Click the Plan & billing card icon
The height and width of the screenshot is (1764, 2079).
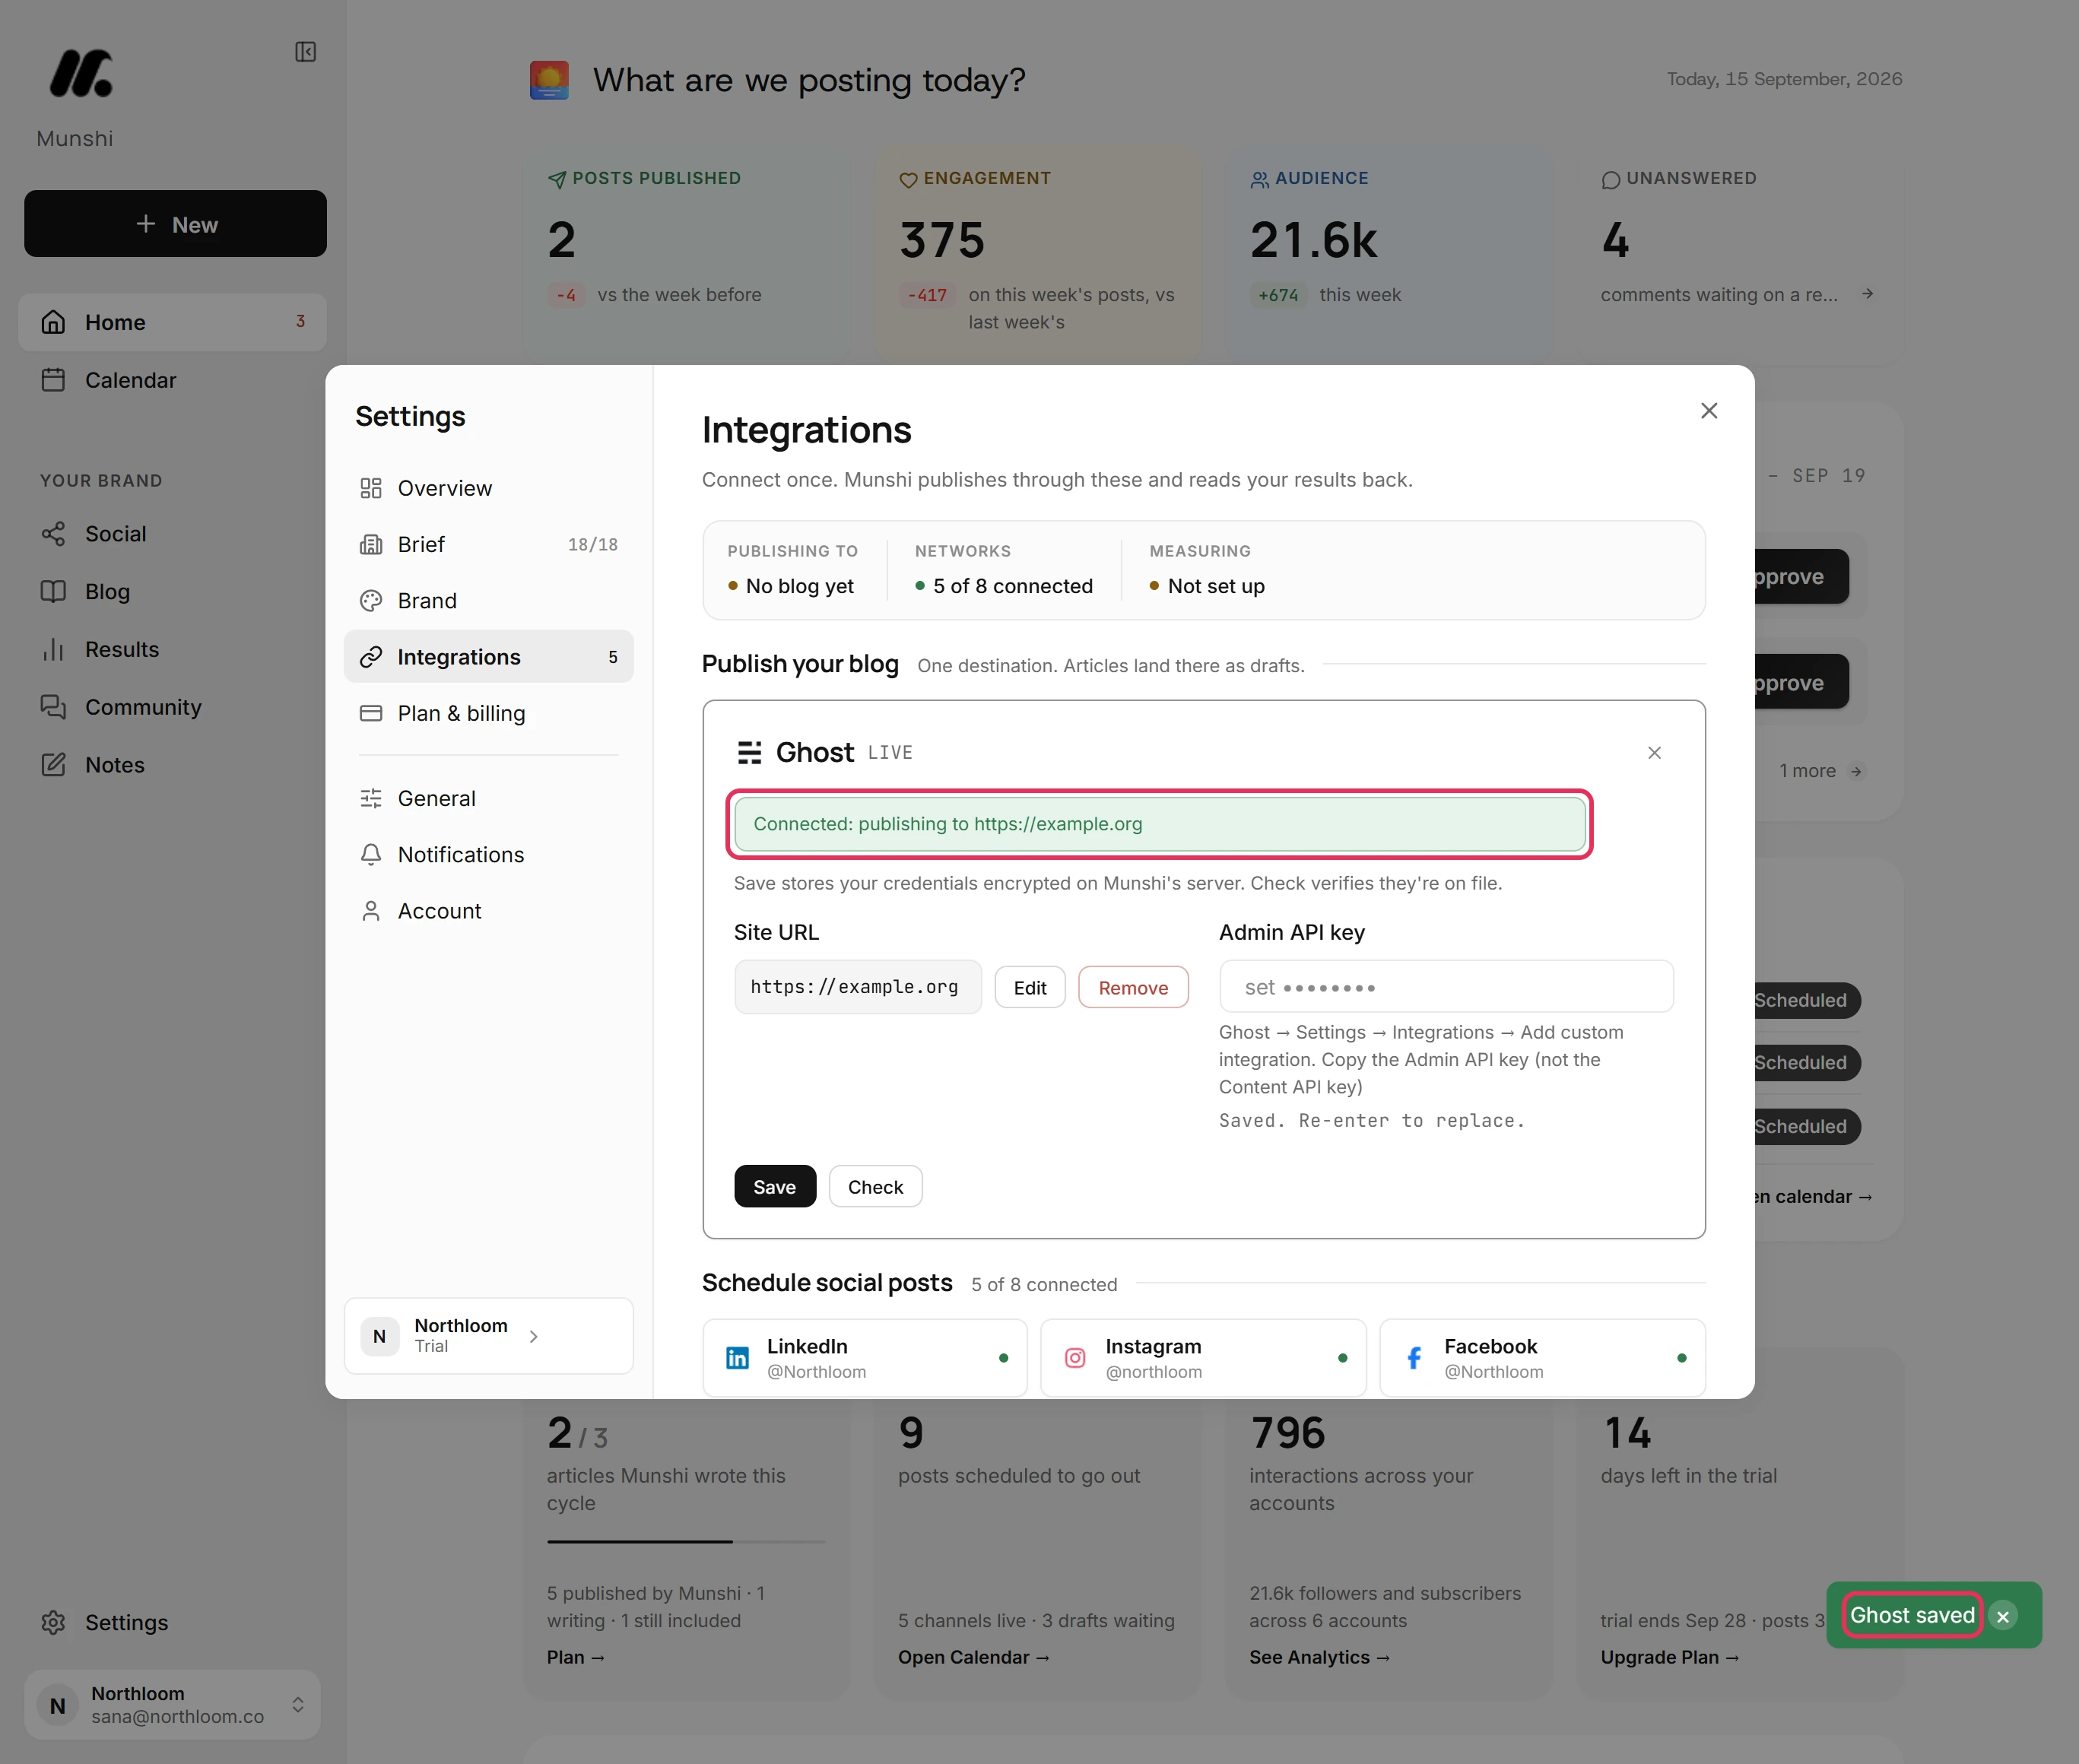point(371,713)
